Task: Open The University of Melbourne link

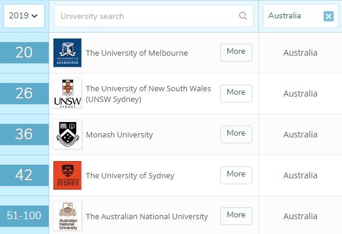Action: [137, 53]
